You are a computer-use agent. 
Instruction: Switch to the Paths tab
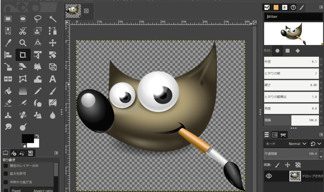(283, 135)
